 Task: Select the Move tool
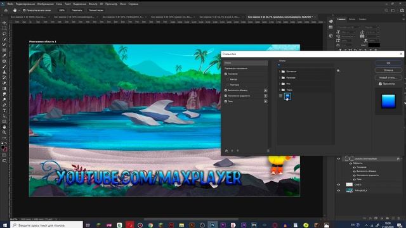click(x=4, y=23)
